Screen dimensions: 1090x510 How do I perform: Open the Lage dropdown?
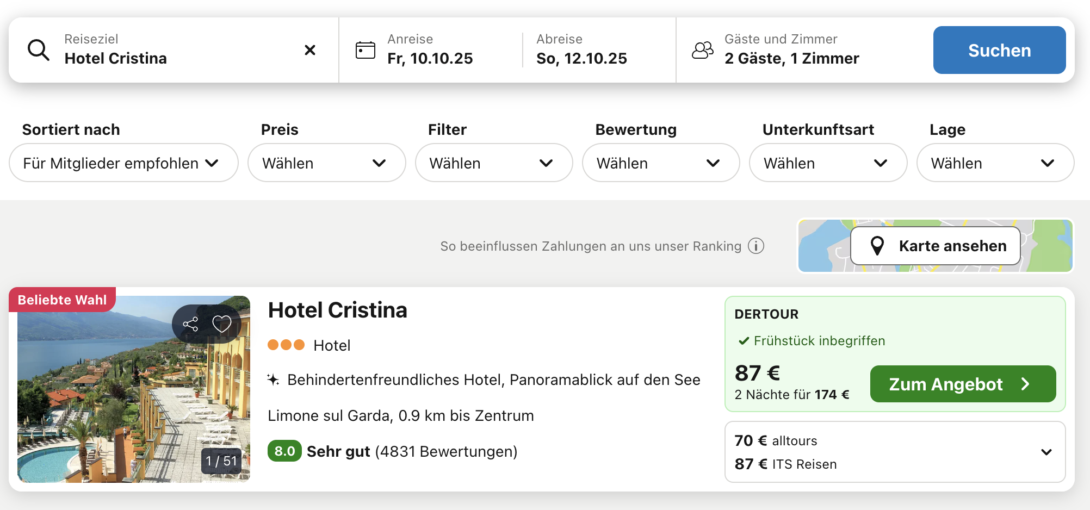pos(995,163)
